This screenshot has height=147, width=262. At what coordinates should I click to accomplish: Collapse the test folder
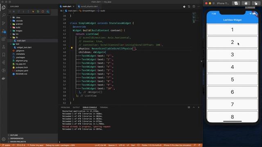tap(11, 44)
